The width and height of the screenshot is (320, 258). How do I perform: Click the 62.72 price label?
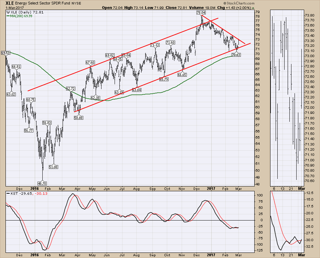pyautogui.click(x=71, y=88)
